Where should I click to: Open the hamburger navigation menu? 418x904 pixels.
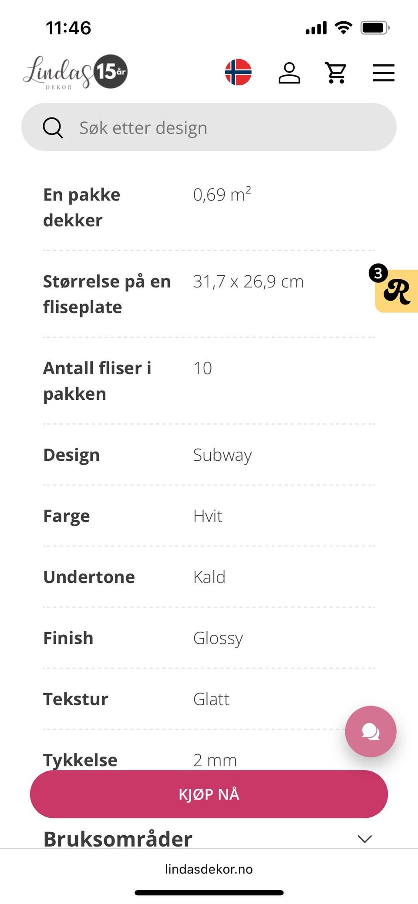[384, 73]
